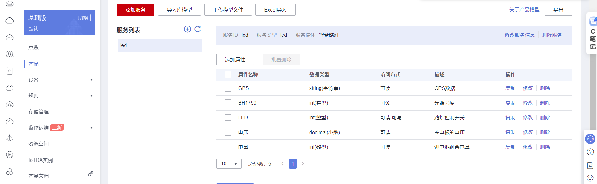Refresh the service list
This screenshot has width=597, height=184.
197,29
